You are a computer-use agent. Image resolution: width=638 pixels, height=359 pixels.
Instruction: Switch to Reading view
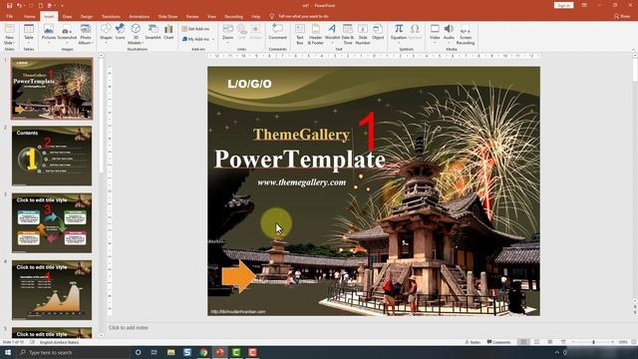(x=550, y=342)
